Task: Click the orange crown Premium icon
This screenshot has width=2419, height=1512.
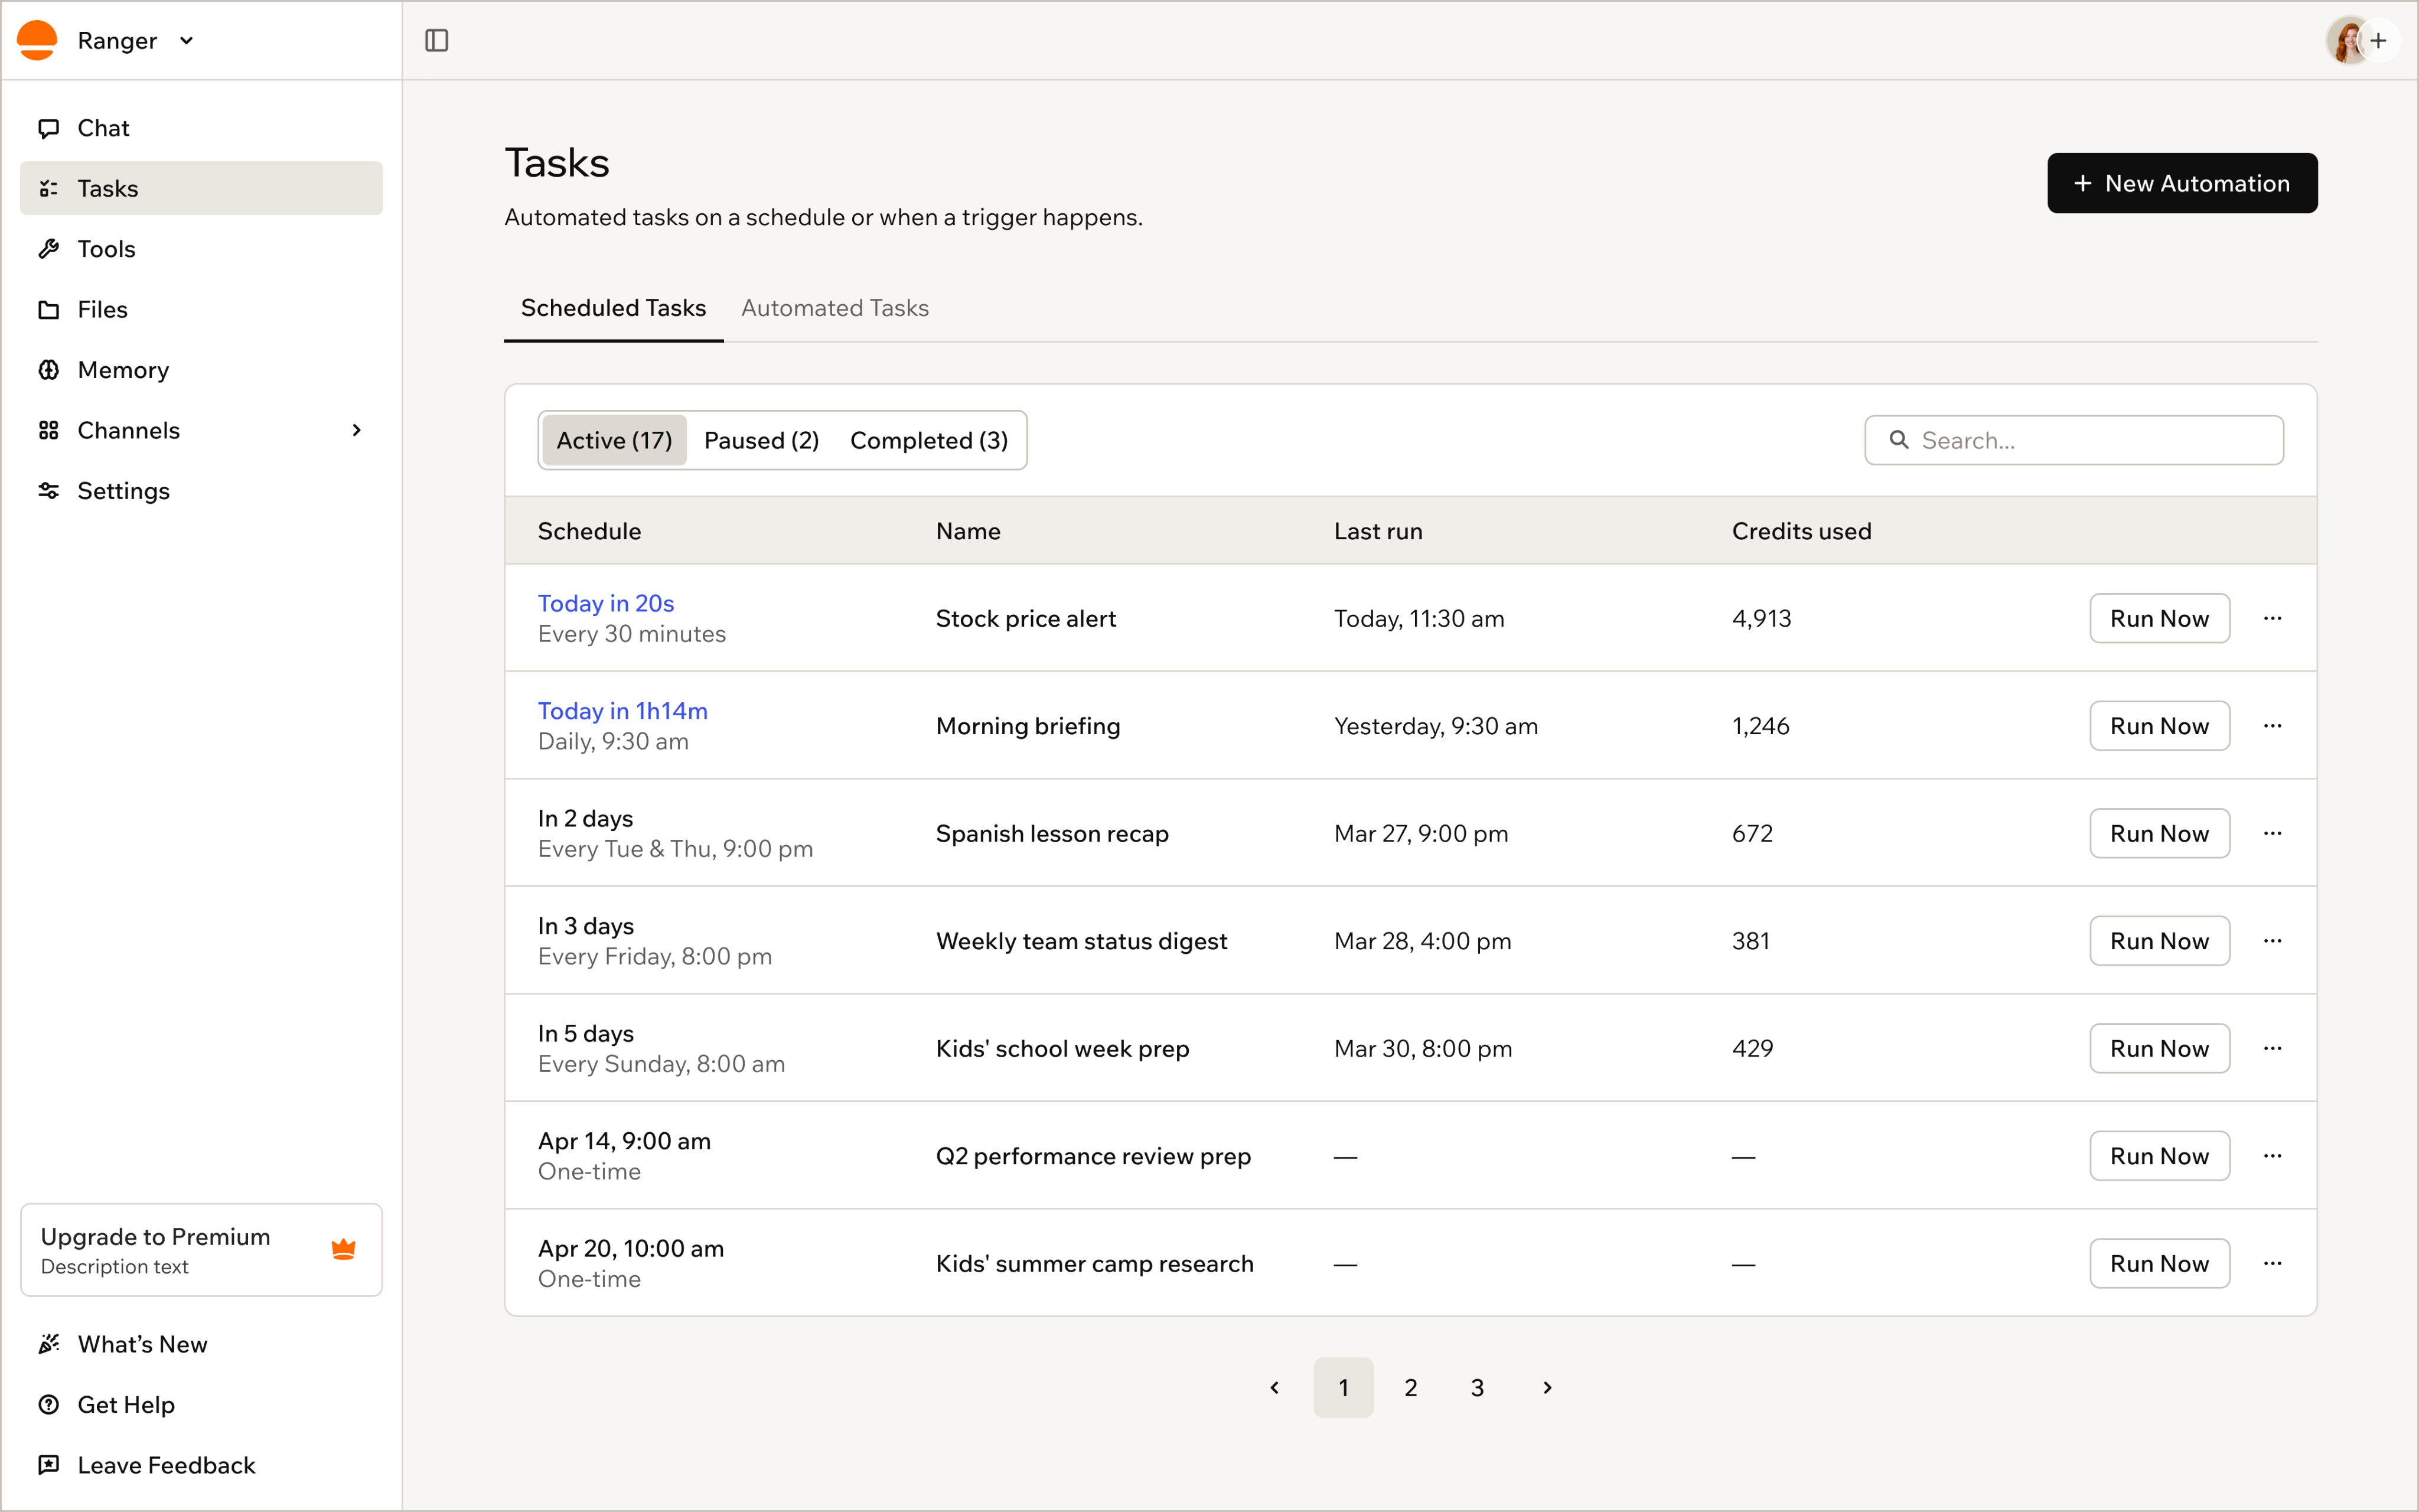Action: pyautogui.click(x=343, y=1249)
